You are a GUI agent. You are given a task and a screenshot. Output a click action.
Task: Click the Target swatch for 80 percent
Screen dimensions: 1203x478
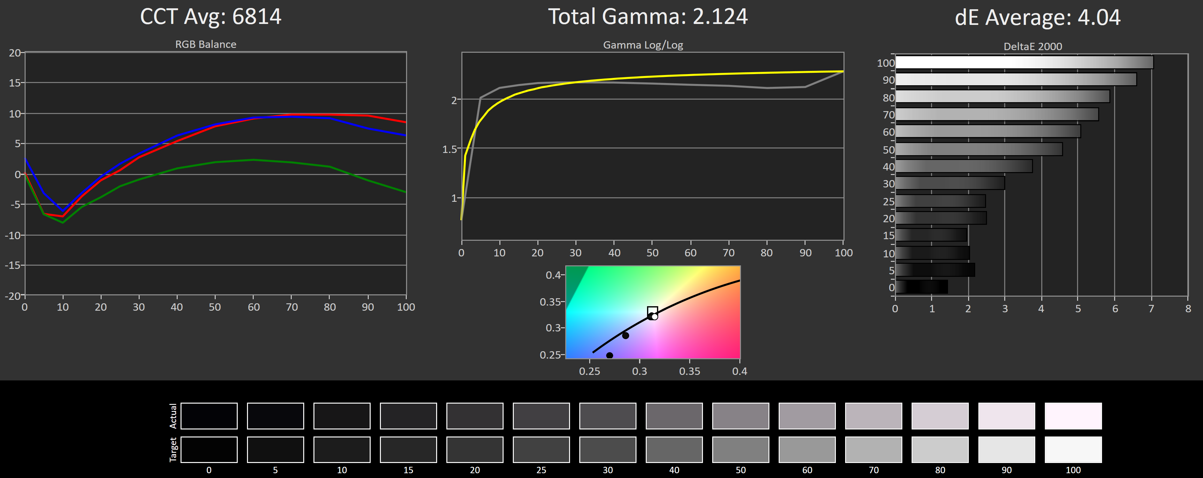pos(940,449)
